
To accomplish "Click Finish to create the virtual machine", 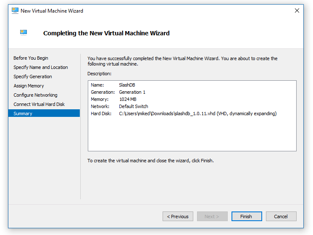I will pos(246,217).
